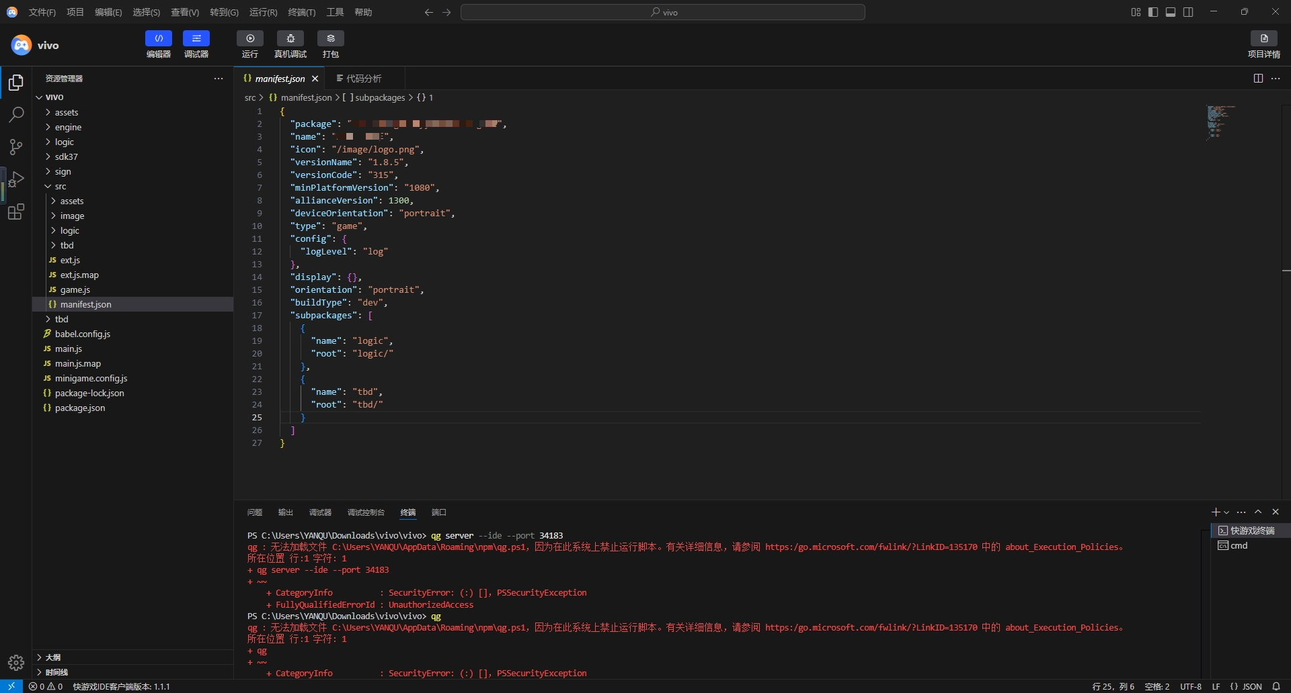1291x693 pixels.
Task: Toggle the primary sidebar layout icon
Action: tap(1153, 12)
